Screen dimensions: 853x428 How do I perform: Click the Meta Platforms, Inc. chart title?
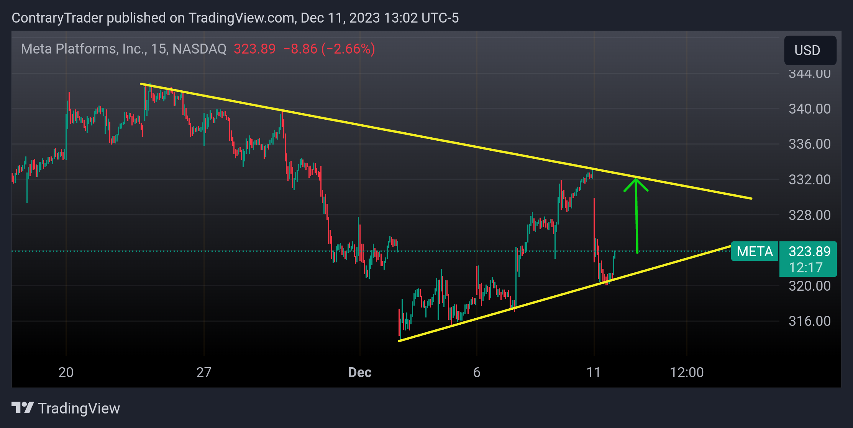pos(123,49)
